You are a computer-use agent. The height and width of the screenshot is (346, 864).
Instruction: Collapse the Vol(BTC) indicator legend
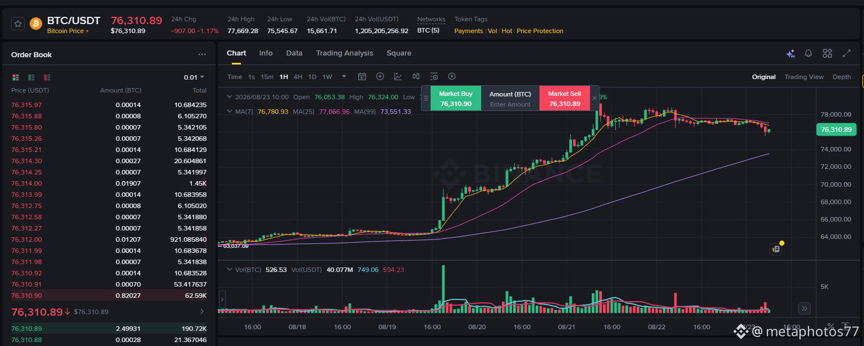tap(229, 270)
